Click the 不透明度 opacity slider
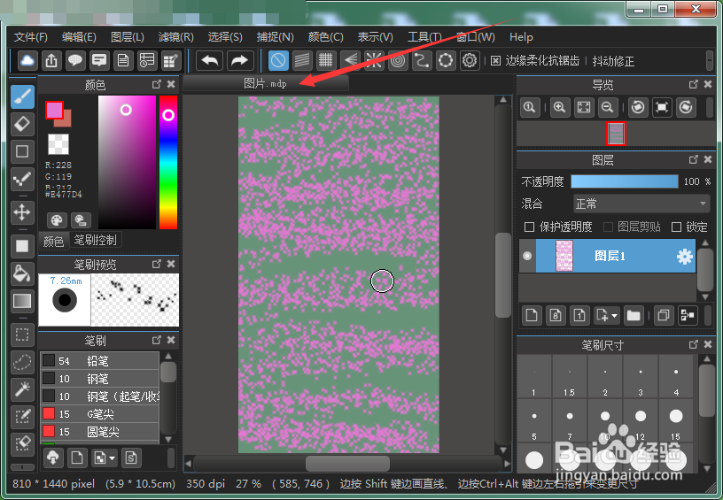The image size is (723, 500). tap(625, 181)
